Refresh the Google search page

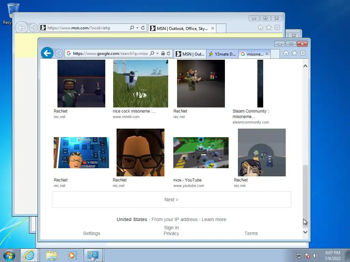(x=169, y=54)
